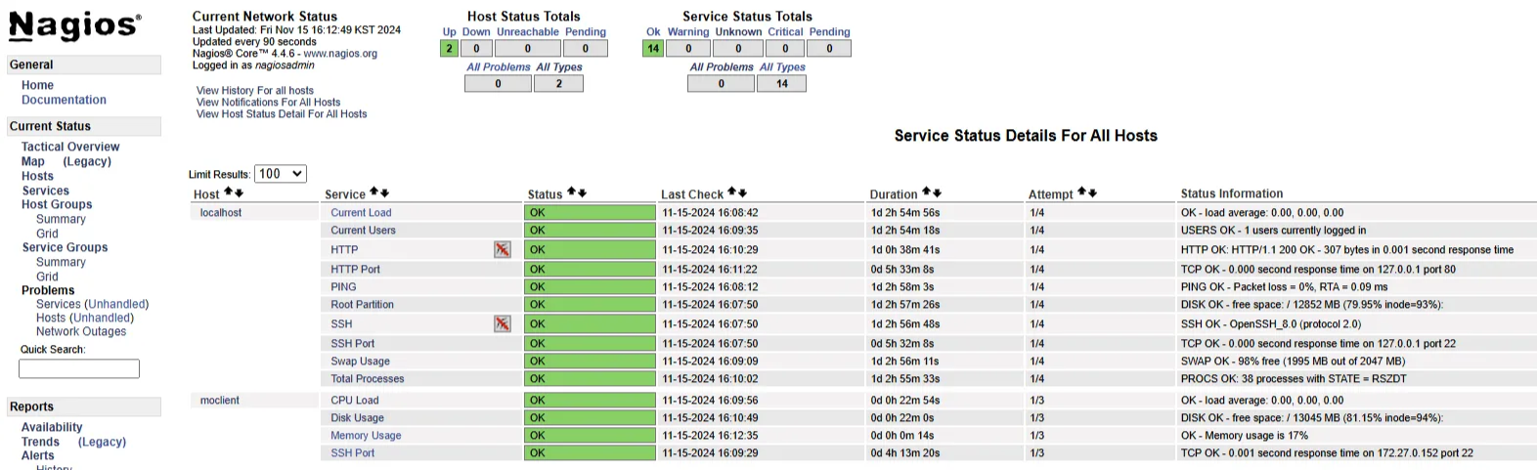Open Network Outages
Viewport: 1537px width, 470px height.
[x=81, y=331]
